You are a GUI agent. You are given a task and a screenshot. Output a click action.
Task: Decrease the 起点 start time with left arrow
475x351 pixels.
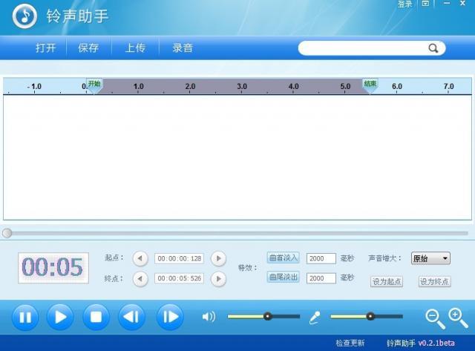coord(140,259)
